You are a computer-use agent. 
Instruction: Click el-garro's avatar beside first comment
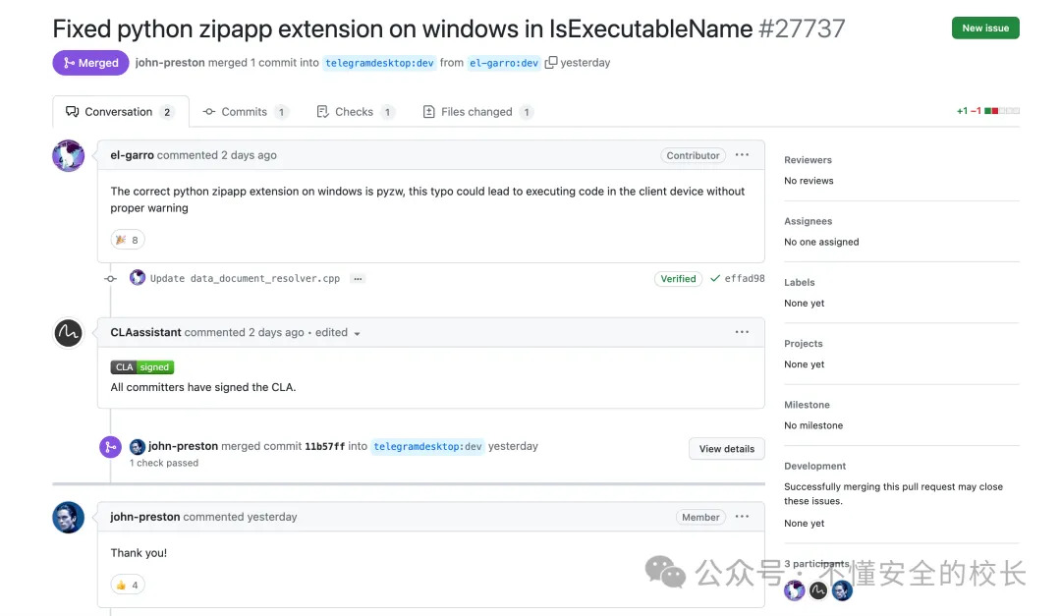pyautogui.click(x=69, y=155)
